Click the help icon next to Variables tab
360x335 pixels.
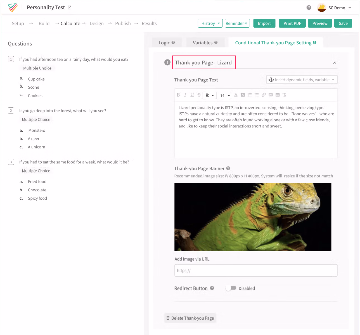pos(216,42)
